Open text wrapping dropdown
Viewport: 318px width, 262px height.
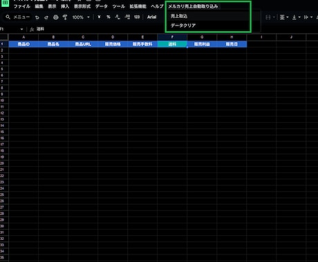coord(308,17)
